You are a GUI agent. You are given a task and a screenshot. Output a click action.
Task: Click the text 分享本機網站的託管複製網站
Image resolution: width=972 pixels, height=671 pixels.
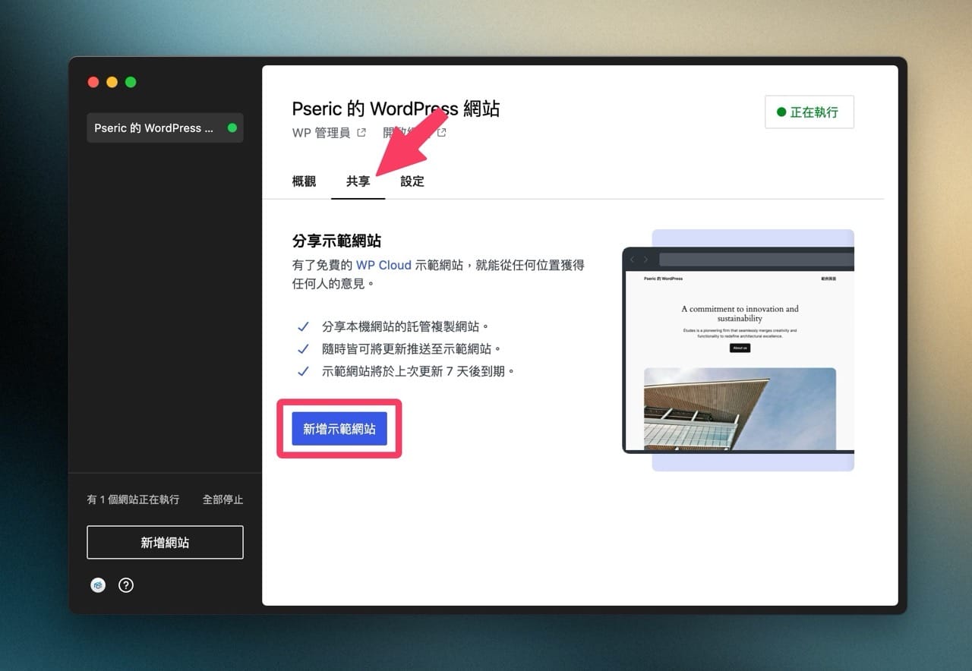point(406,326)
